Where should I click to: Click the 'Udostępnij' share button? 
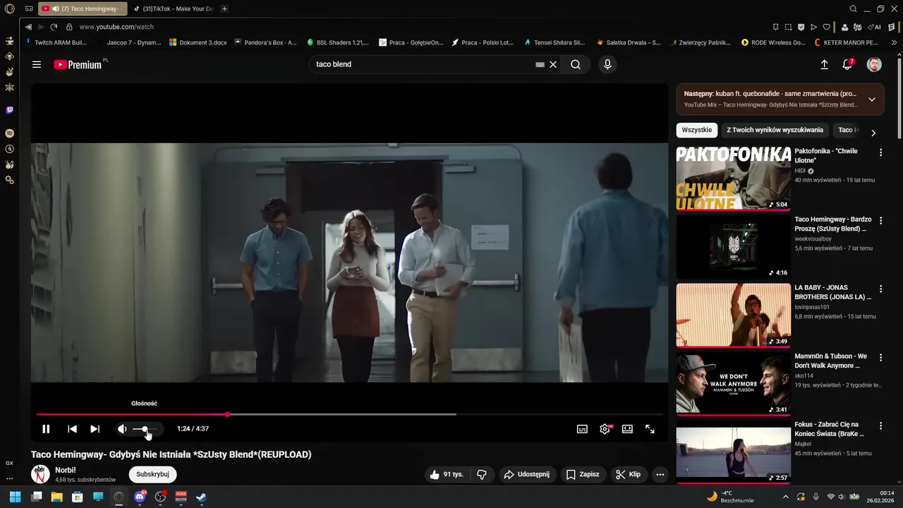(526, 474)
